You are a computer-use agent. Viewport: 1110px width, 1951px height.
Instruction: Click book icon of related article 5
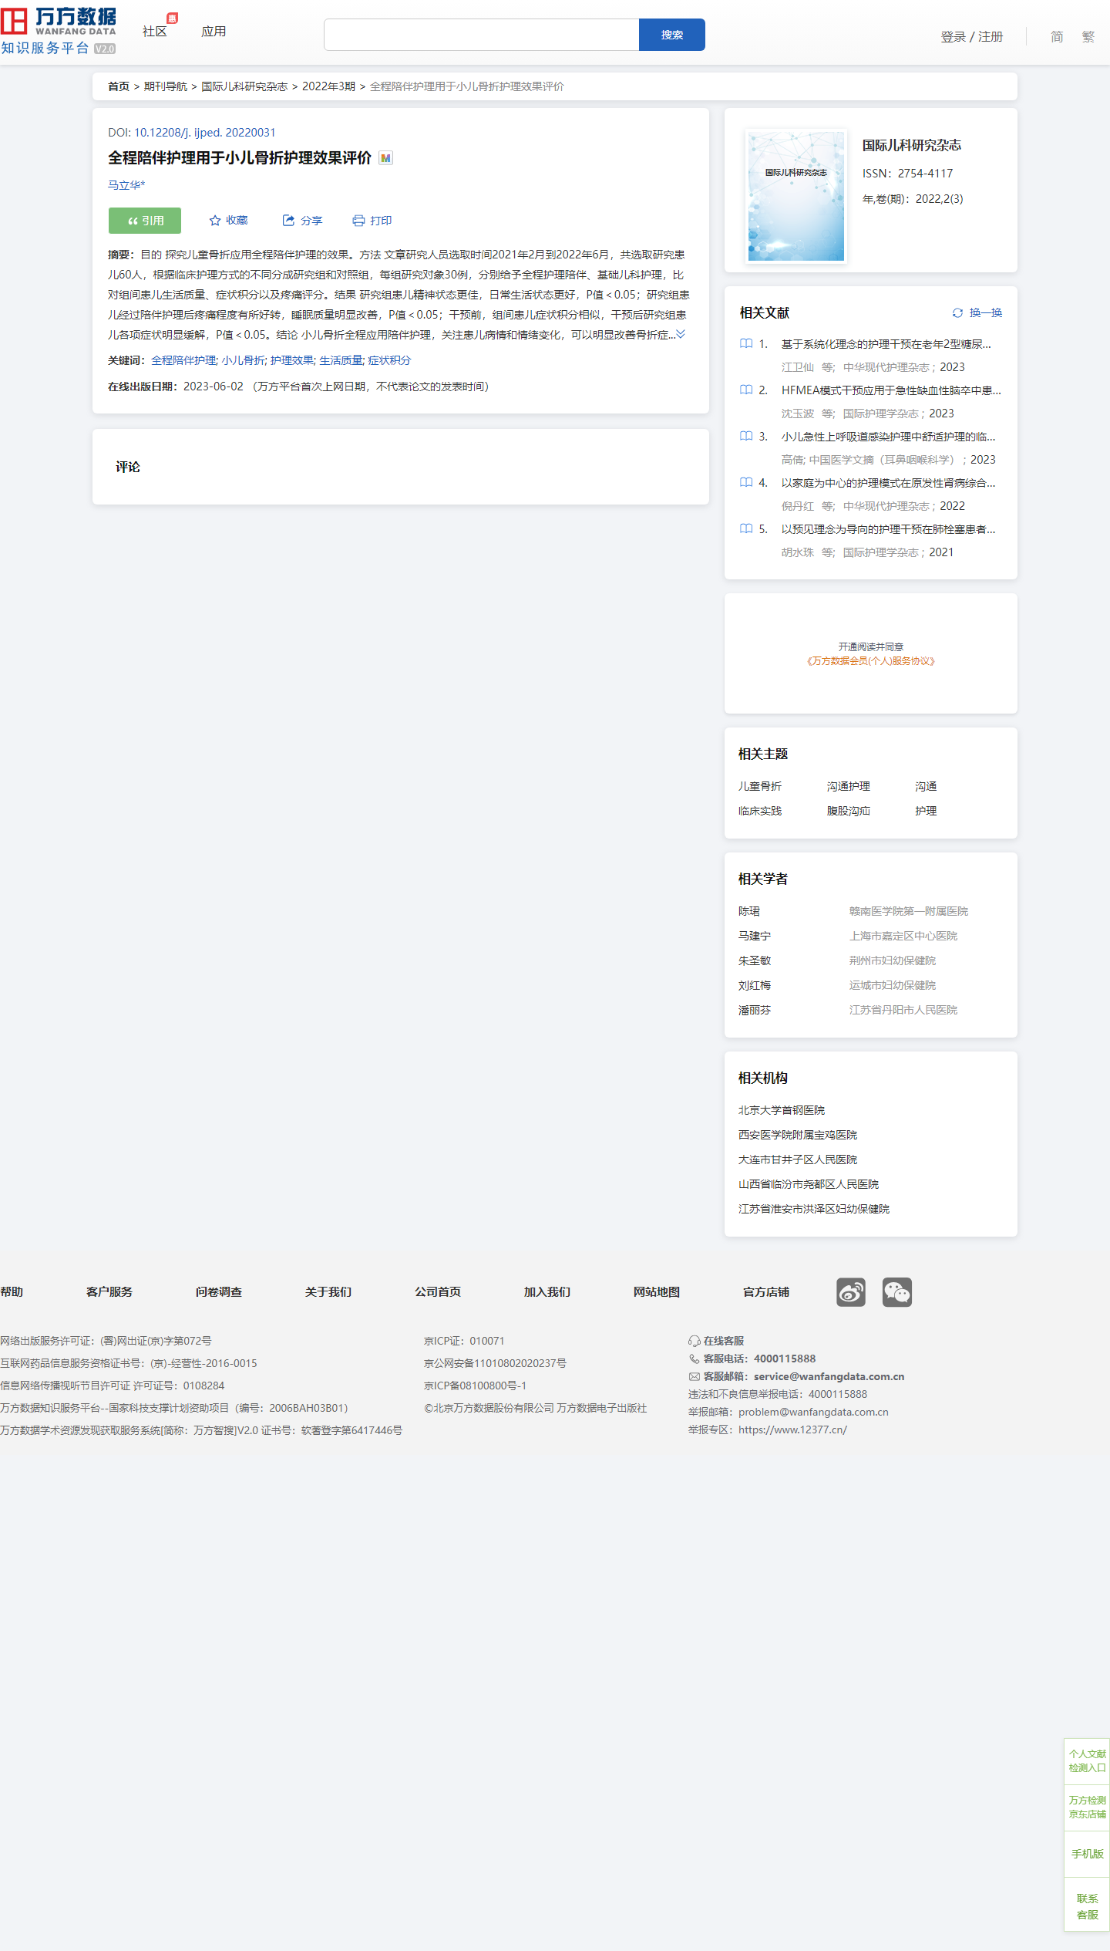tap(746, 529)
